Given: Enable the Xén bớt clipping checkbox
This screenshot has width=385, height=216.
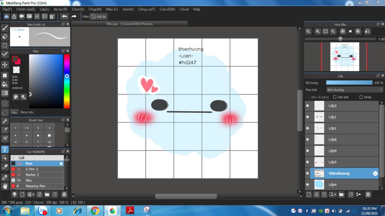Looking at the screenshot, I should [334, 97].
